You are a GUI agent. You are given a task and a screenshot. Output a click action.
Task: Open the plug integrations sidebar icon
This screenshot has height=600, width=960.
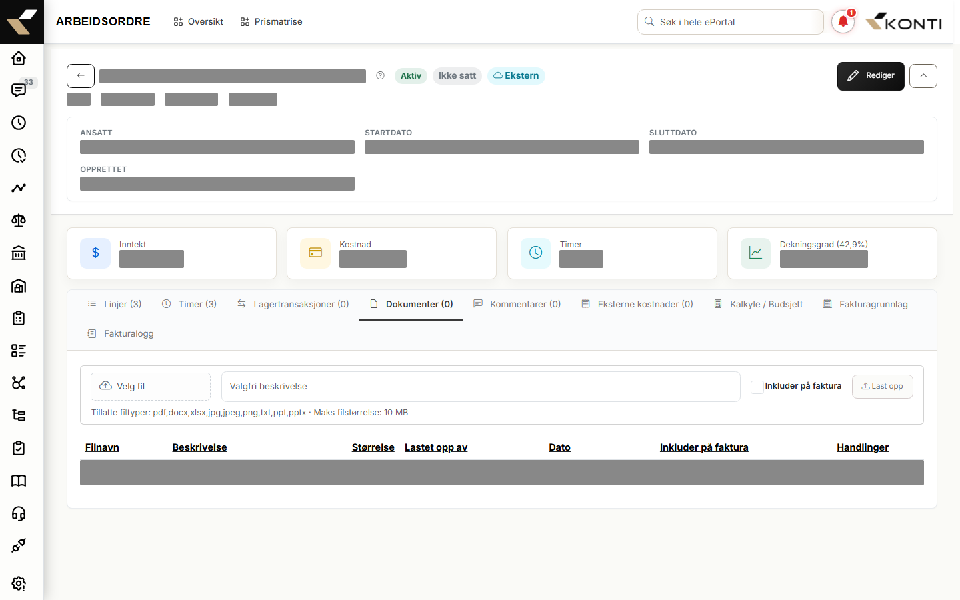pos(19,545)
